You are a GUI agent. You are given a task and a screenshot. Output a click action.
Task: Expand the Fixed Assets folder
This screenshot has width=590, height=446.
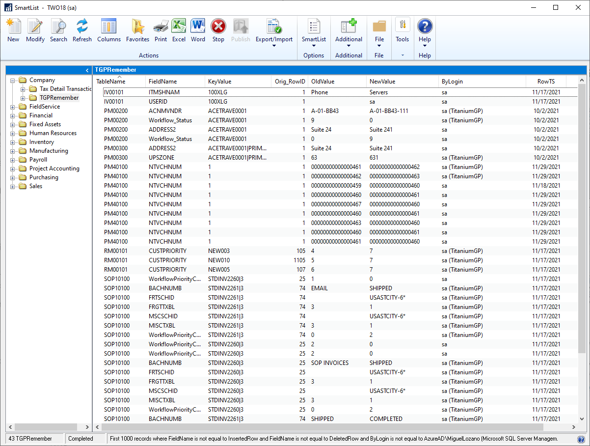(x=13, y=124)
